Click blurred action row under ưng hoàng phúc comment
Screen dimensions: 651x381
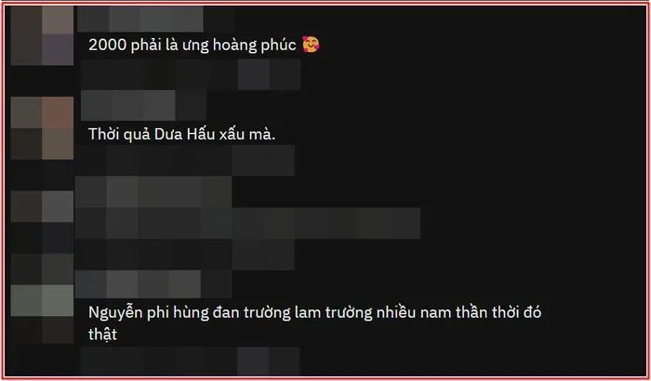(x=191, y=74)
